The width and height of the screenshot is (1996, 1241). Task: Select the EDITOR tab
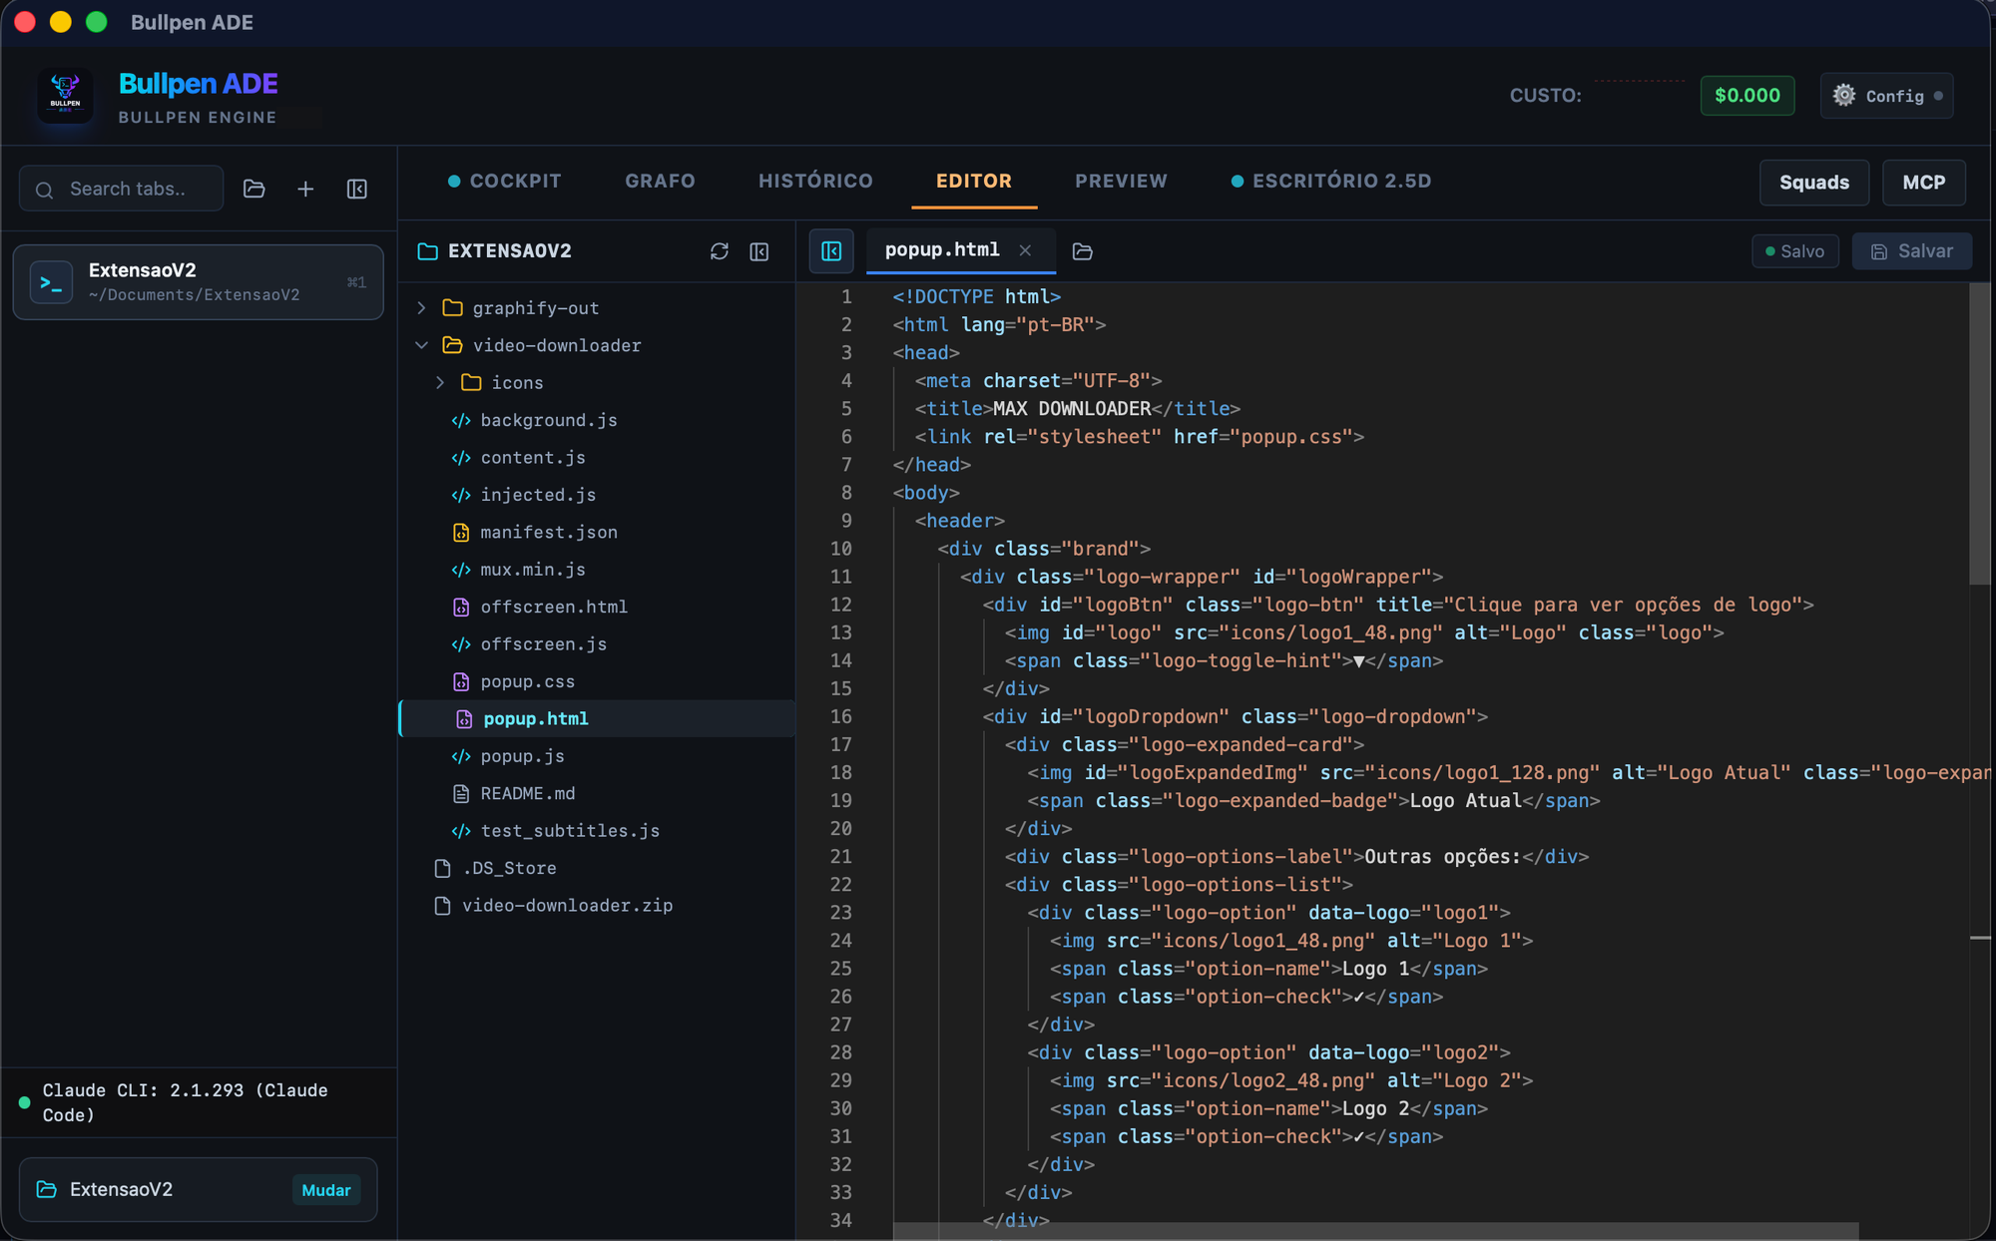[x=974, y=181]
